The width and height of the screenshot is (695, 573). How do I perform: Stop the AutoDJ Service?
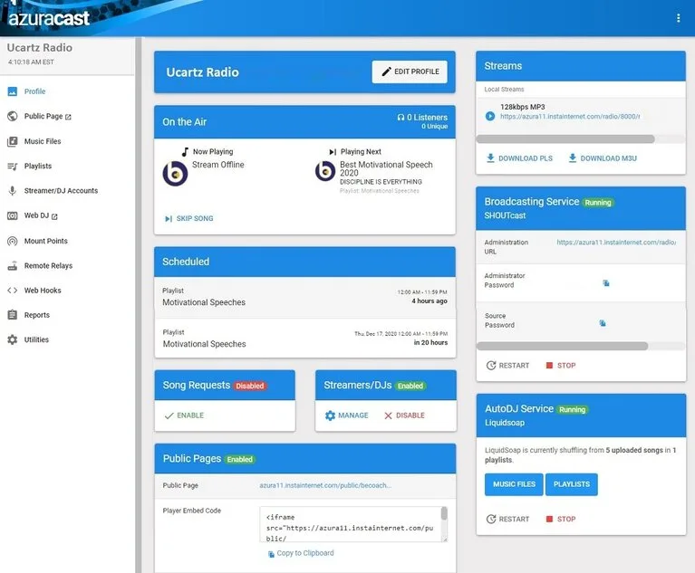(561, 519)
